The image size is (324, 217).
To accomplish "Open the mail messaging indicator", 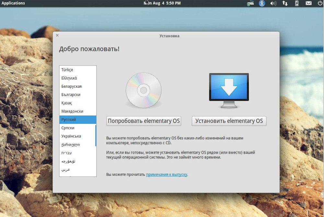I will pos(308,3).
